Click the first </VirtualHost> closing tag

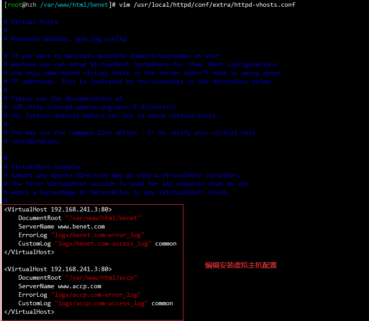[x=29, y=252]
